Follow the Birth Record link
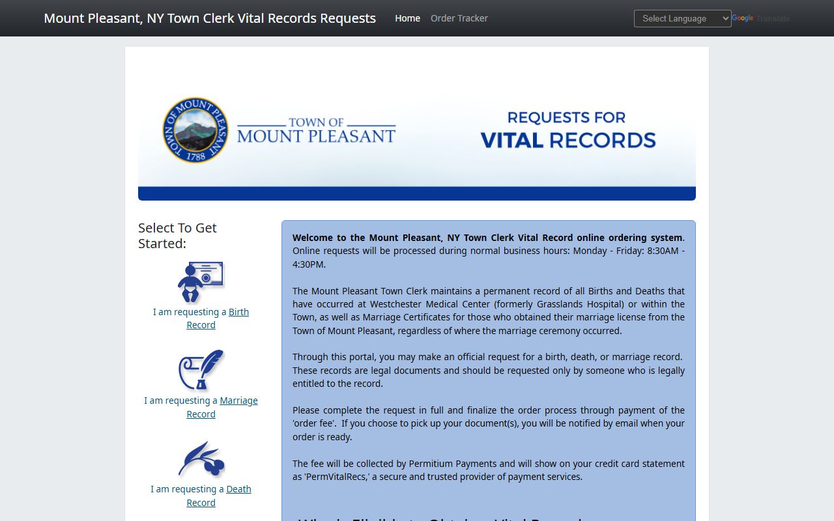Screen dimensions: 834x521 coord(218,318)
